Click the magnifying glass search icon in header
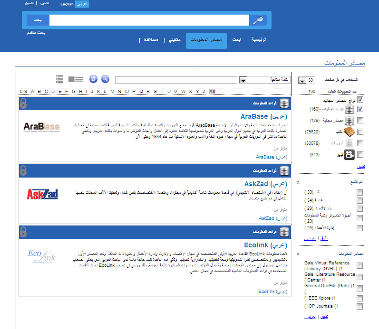This screenshot has width=379, height=329. pos(258,20)
